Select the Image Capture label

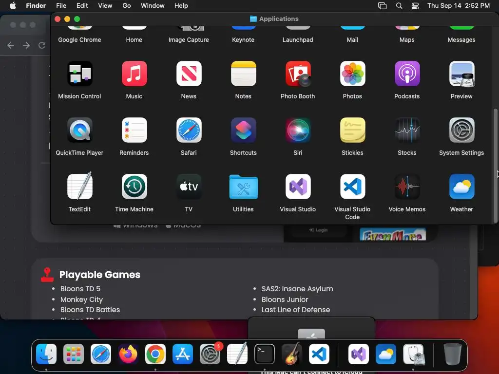coord(189,40)
